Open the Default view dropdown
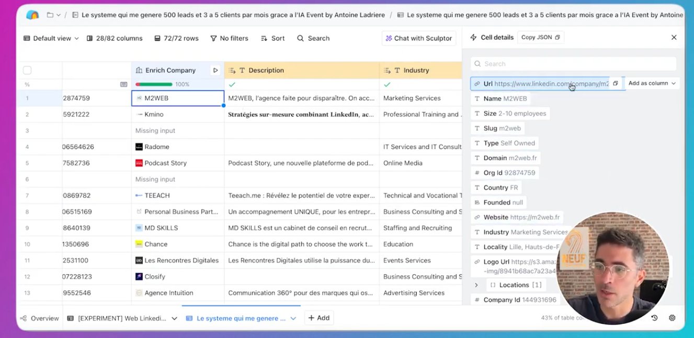This screenshot has height=338, width=694. (51, 38)
